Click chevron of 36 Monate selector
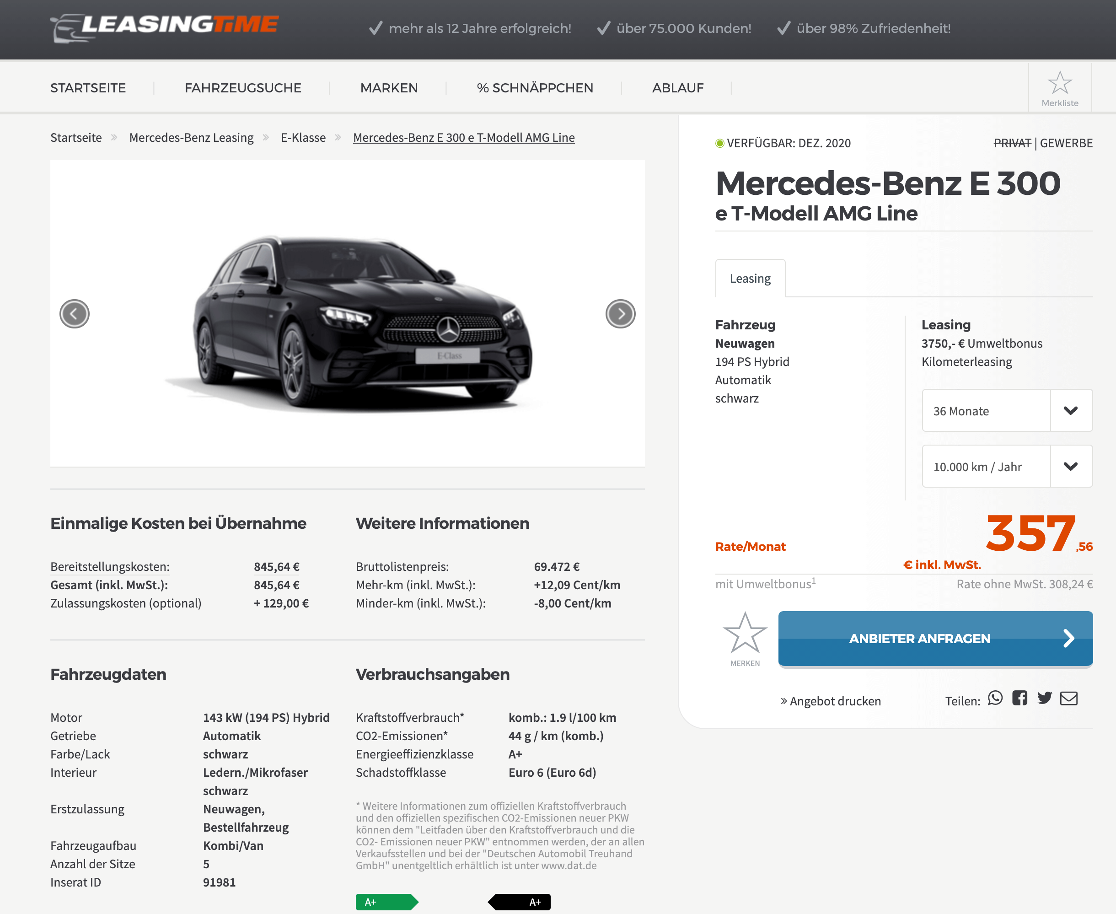This screenshot has height=914, width=1116. (1071, 411)
